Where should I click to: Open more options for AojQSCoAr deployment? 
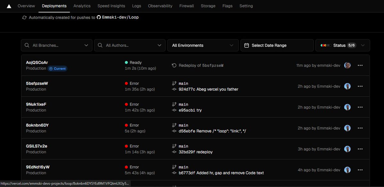[x=360, y=65]
